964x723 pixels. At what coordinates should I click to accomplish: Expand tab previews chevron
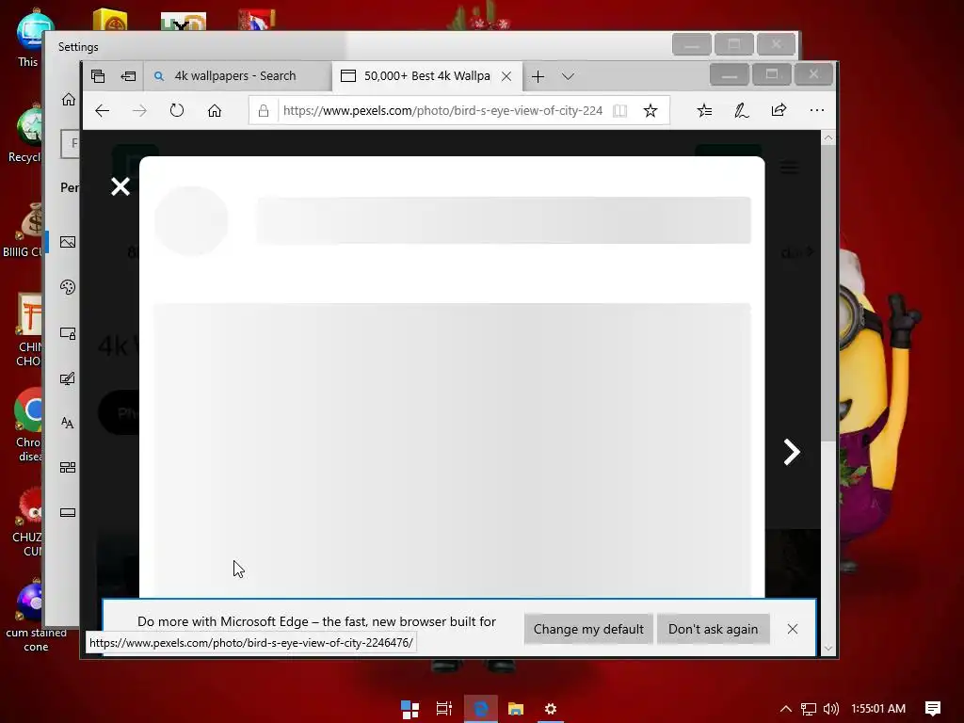click(x=568, y=76)
